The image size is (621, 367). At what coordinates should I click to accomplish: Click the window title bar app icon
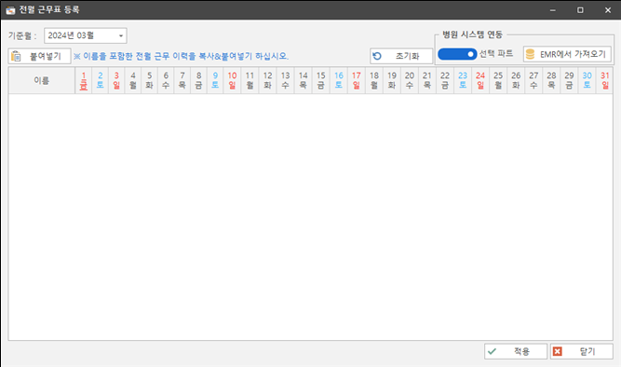(10, 10)
